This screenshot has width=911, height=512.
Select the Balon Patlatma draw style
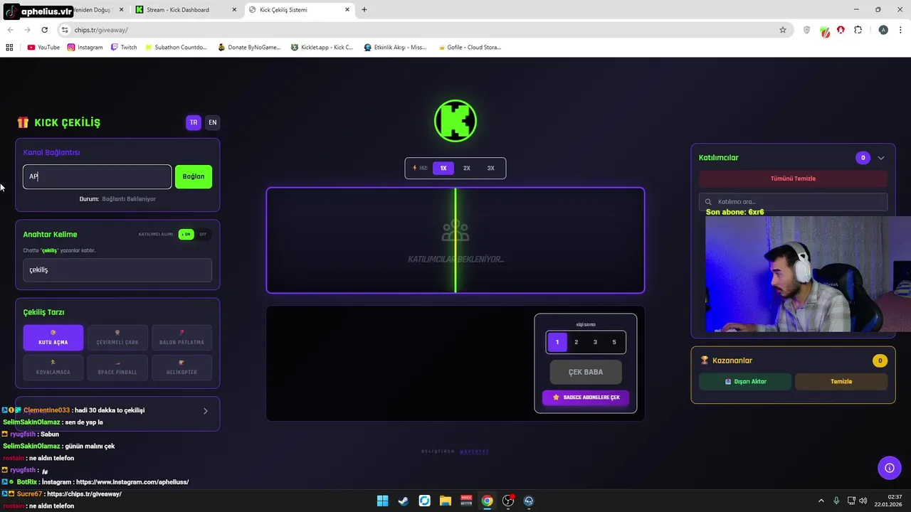(181, 338)
